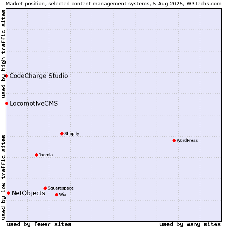Click the 'used by many sites' axis label
227x227 pixels.
(x=190, y=224)
